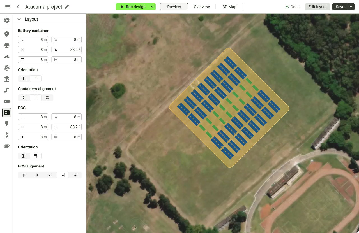The width and height of the screenshot is (359, 233).
Task: Open the Save options dropdown arrow
Action: tap(351, 7)
